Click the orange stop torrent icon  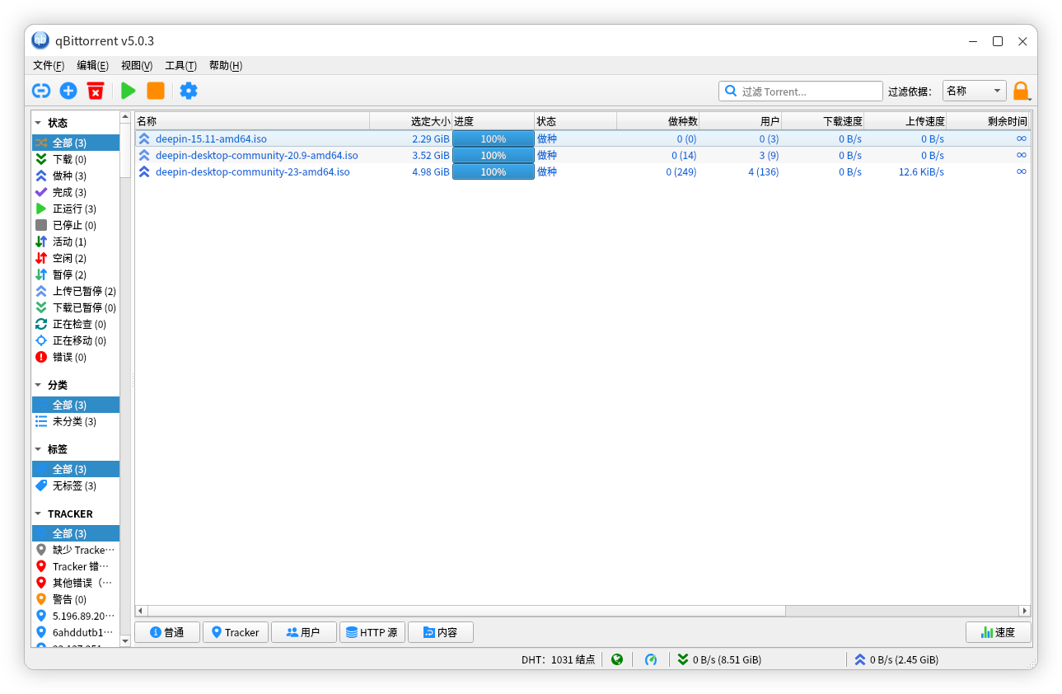point(156,91)
